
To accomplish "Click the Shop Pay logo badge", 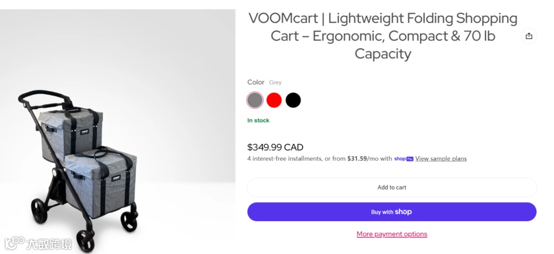I will pyautogui.click(x=404, y=159).
